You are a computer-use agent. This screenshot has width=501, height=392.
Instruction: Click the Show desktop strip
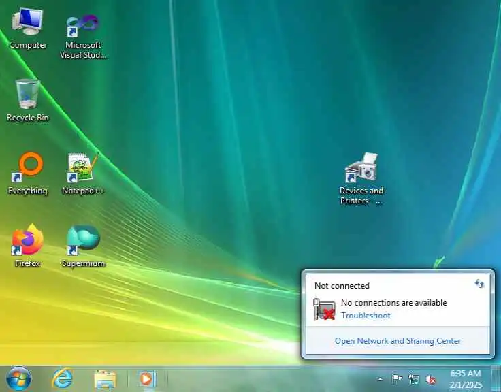[x=496, y=378]
